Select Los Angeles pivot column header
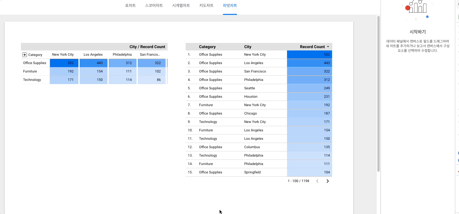Image resolution: width=459 pixels, height=214 pixels. 93,55
